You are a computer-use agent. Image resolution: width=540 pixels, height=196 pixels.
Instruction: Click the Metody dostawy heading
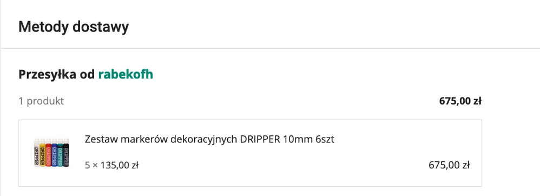point(74,27)
